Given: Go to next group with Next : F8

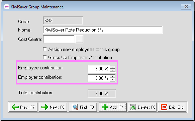Looking at the screenshot, I should point(53,107).
